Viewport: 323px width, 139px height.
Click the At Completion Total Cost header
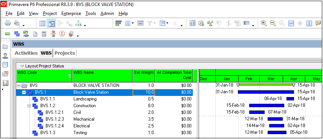174,76
